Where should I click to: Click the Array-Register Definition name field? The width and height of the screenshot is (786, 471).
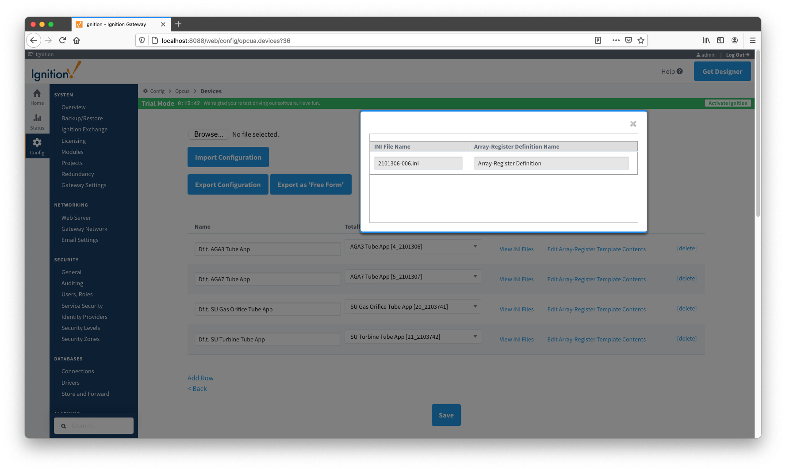(551, 163)
